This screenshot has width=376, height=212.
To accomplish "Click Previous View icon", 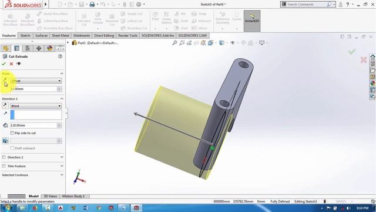I will 189,43.
